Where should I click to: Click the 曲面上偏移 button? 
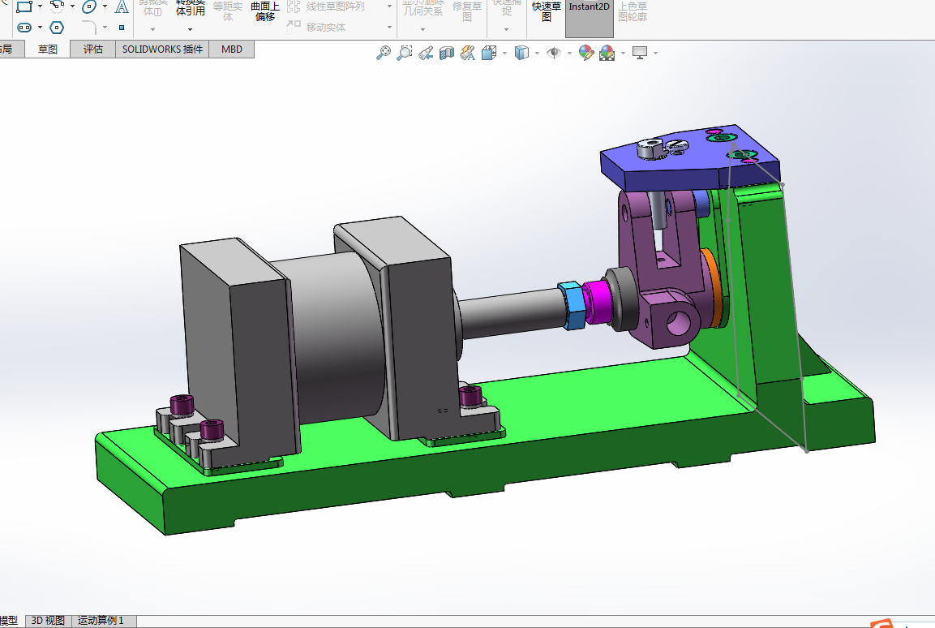click(265, 11)
